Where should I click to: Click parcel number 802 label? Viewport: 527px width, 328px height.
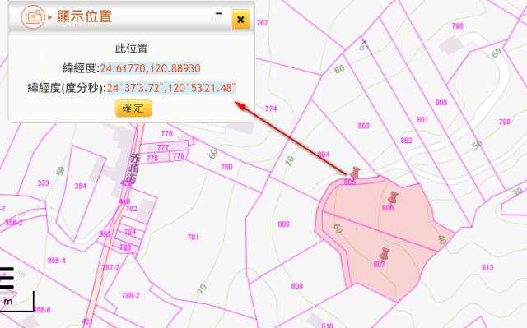point(406,141)
